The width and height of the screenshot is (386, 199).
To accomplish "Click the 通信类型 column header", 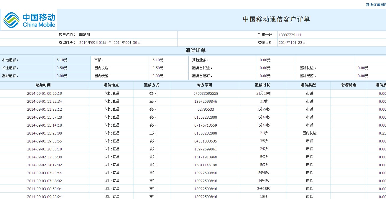I will tap(308, 85).
